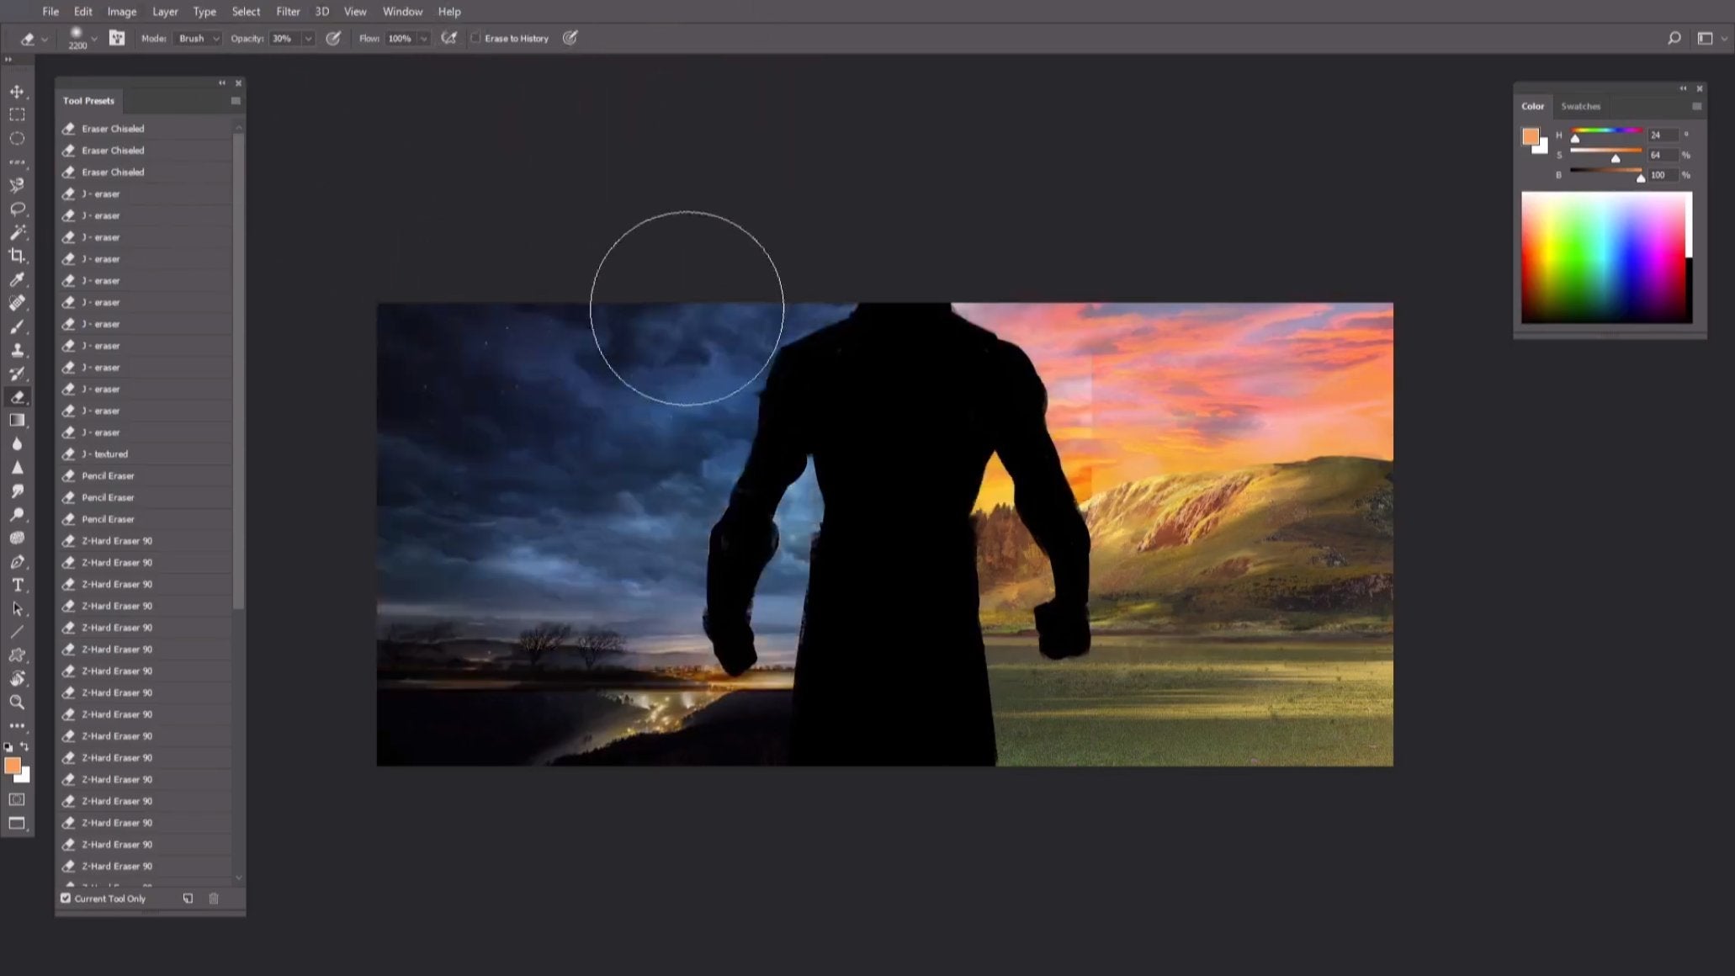Open the Opacity dropdown in the options bar
The height and width of the screenshot is (976, 1735).
click(x=308, y=39)
